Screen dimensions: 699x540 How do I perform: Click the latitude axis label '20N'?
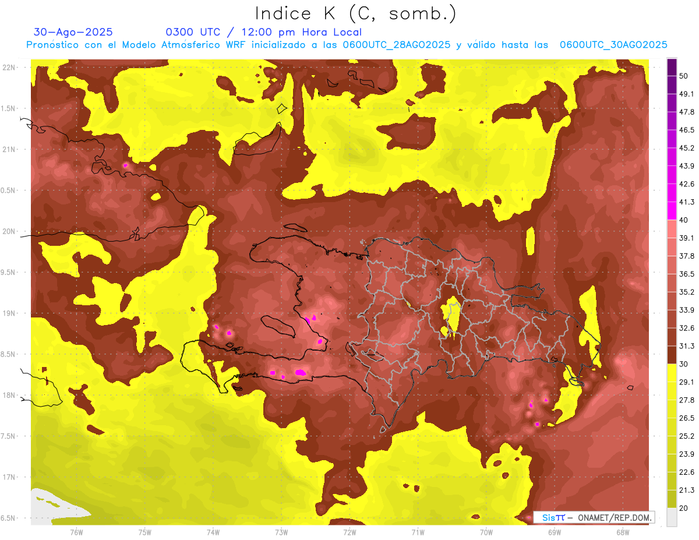(9, 231)
